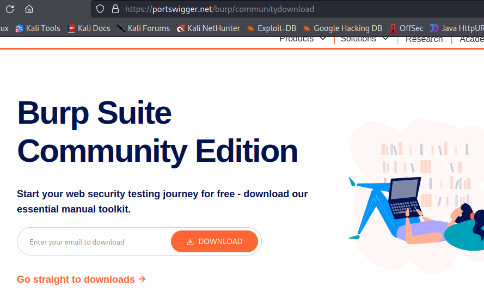Expand the Products menu
Screen dimensions: 484x304
click(x=303, y=39)
